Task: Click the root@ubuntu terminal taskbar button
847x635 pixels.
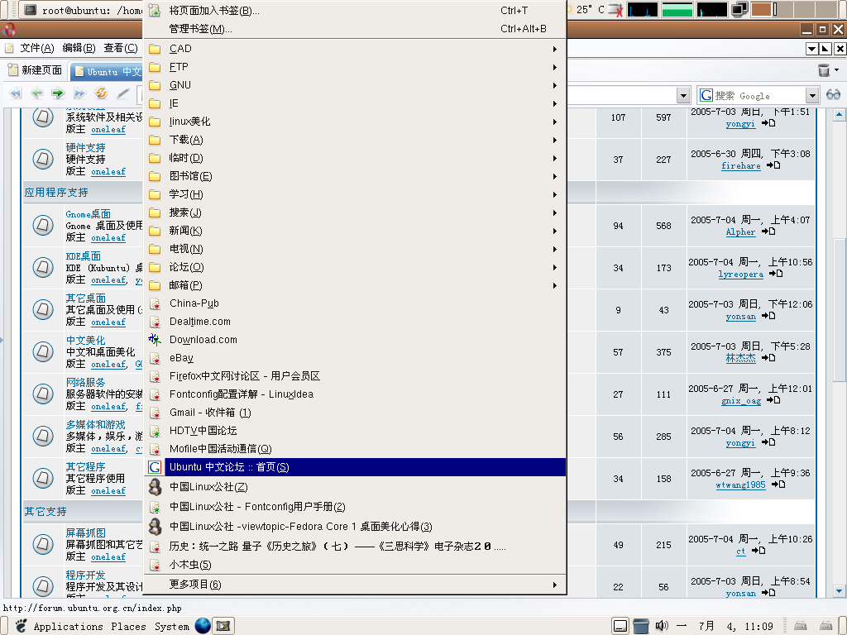Action: tap(81, 10)
